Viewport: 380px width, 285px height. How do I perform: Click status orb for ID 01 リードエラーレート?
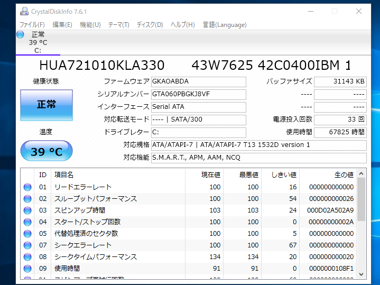pos(27,187)
